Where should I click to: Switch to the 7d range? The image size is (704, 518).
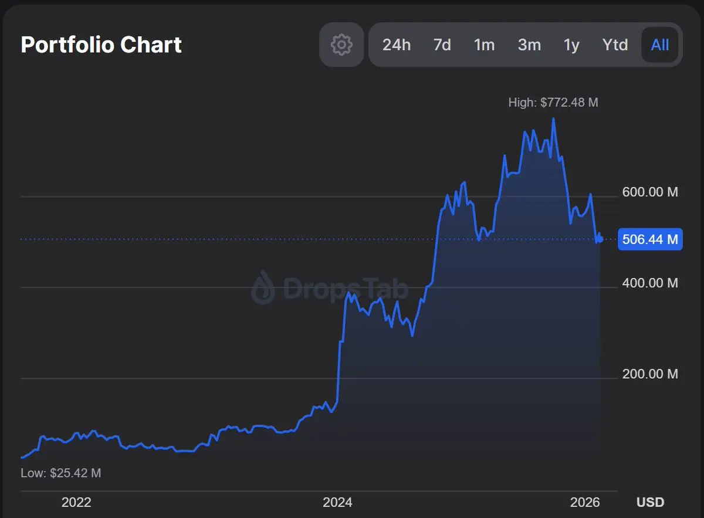[442, 45]
